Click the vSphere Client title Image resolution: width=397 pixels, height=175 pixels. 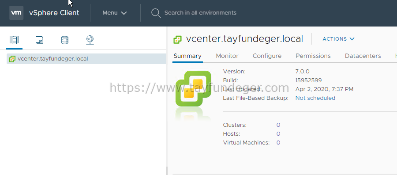(x=54, y=13)
